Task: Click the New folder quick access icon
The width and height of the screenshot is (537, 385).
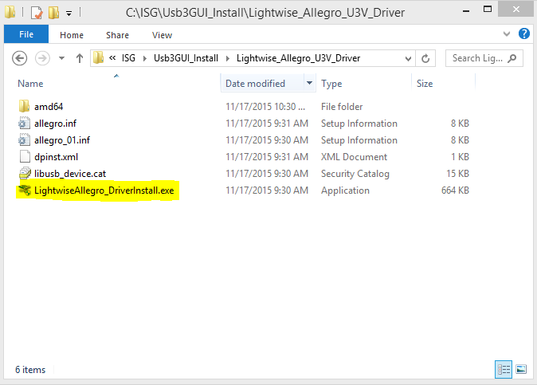Action: click(53, 13)
